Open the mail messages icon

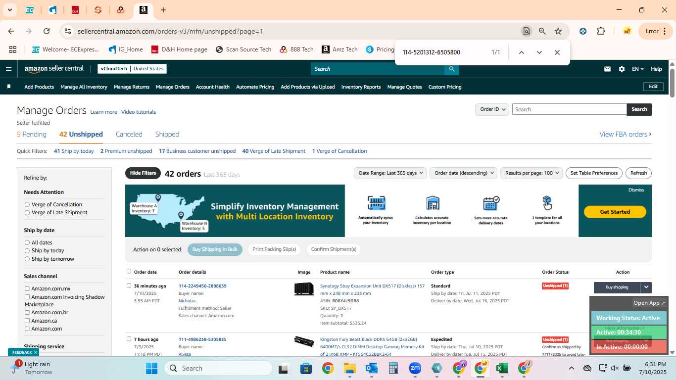(x=607, y=69)
